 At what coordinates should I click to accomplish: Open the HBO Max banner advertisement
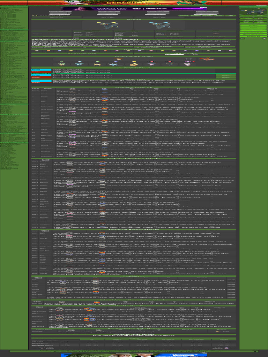click(134, 9)
